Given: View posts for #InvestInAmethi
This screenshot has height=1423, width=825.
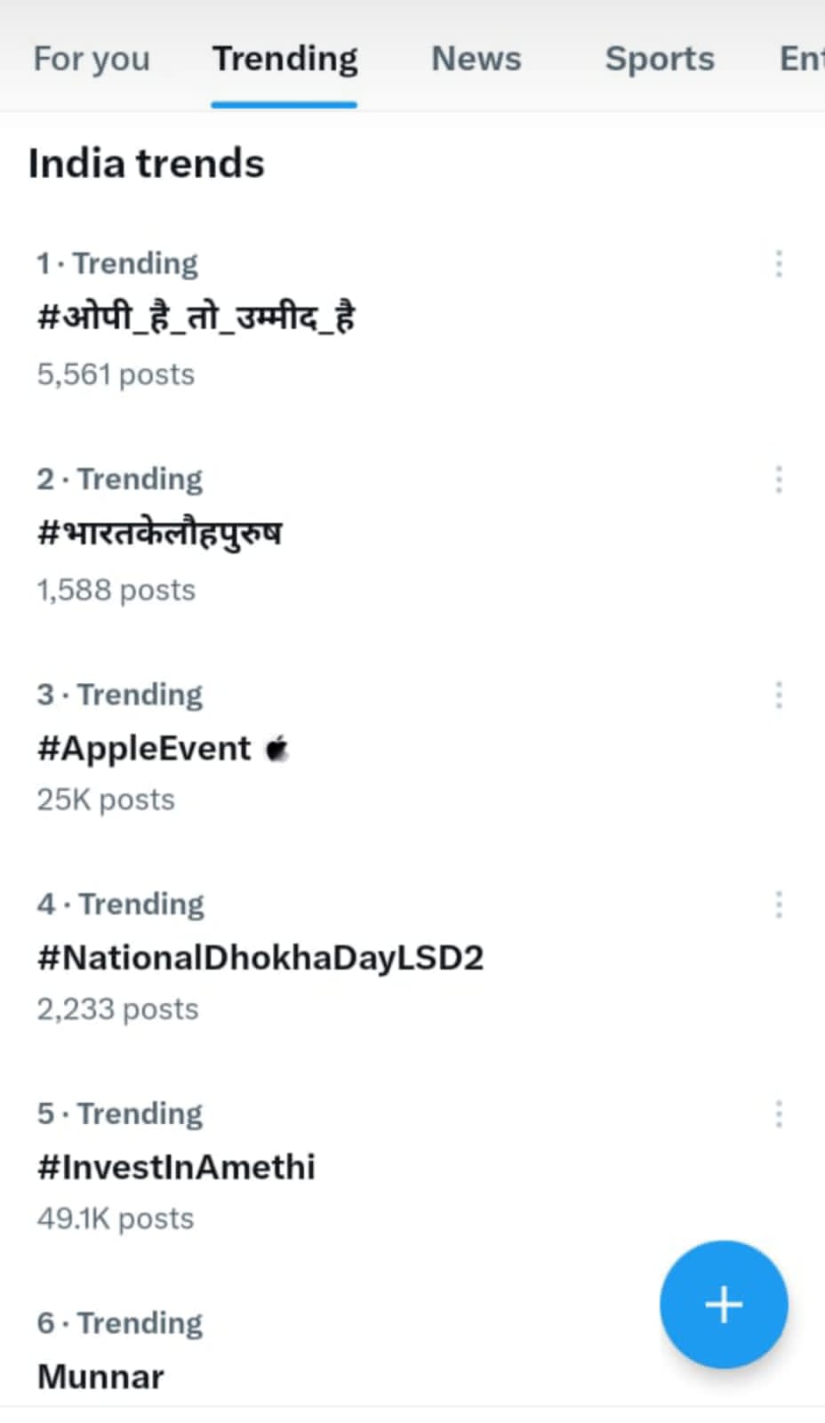Looking at the screenshot, I should [176, 1167].
